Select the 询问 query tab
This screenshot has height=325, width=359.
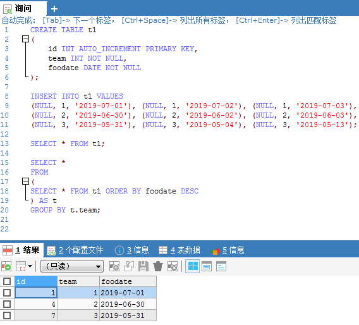coord(23,8)
